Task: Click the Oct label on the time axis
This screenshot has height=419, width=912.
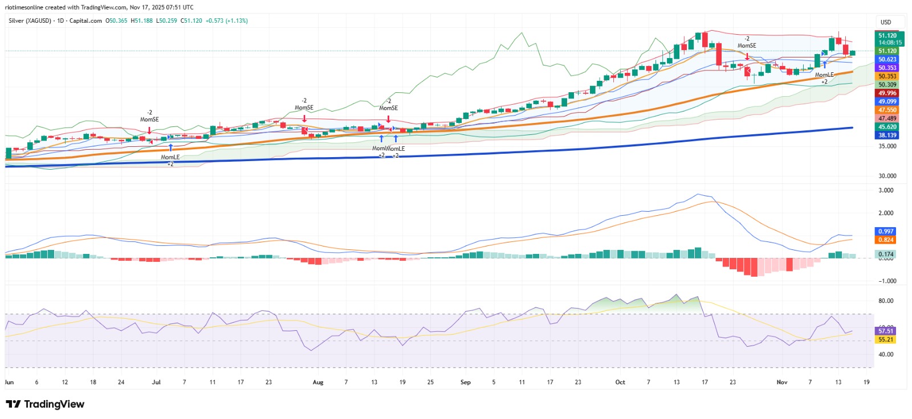Action: click(x=620, y=383)
